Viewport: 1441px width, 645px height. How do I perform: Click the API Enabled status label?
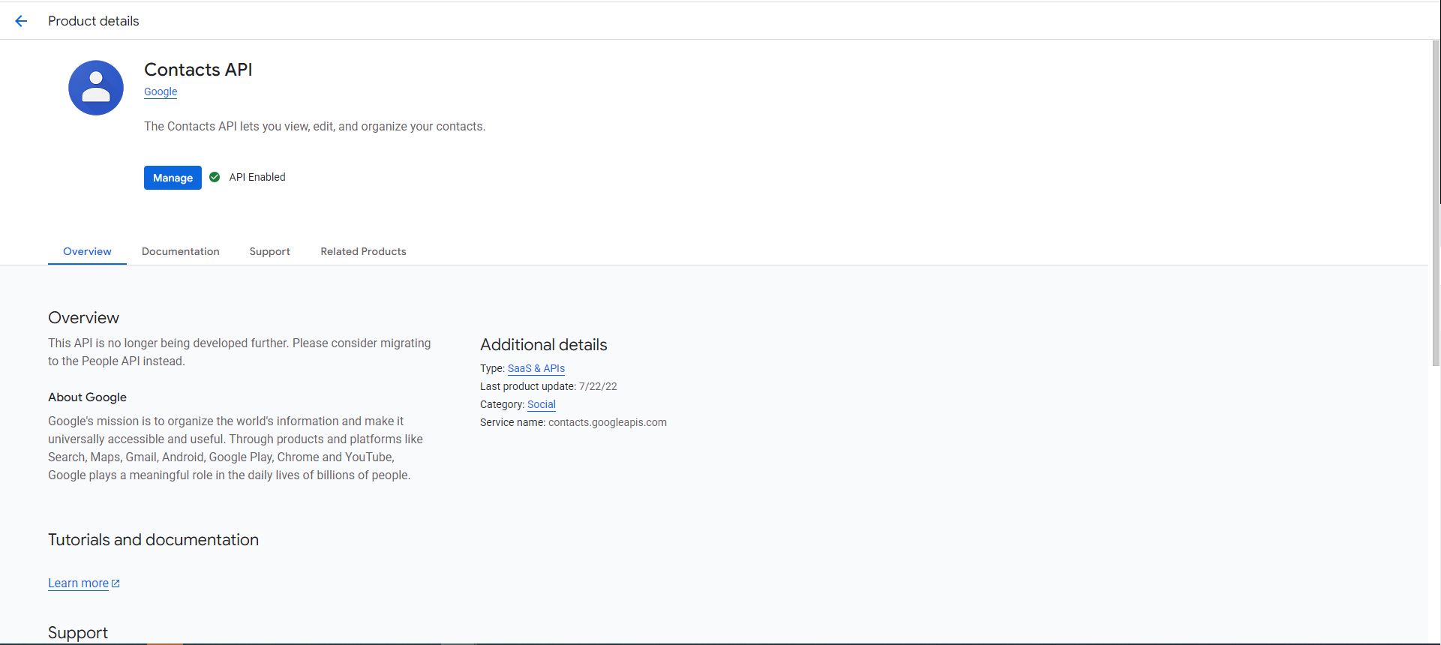[257, 177]
